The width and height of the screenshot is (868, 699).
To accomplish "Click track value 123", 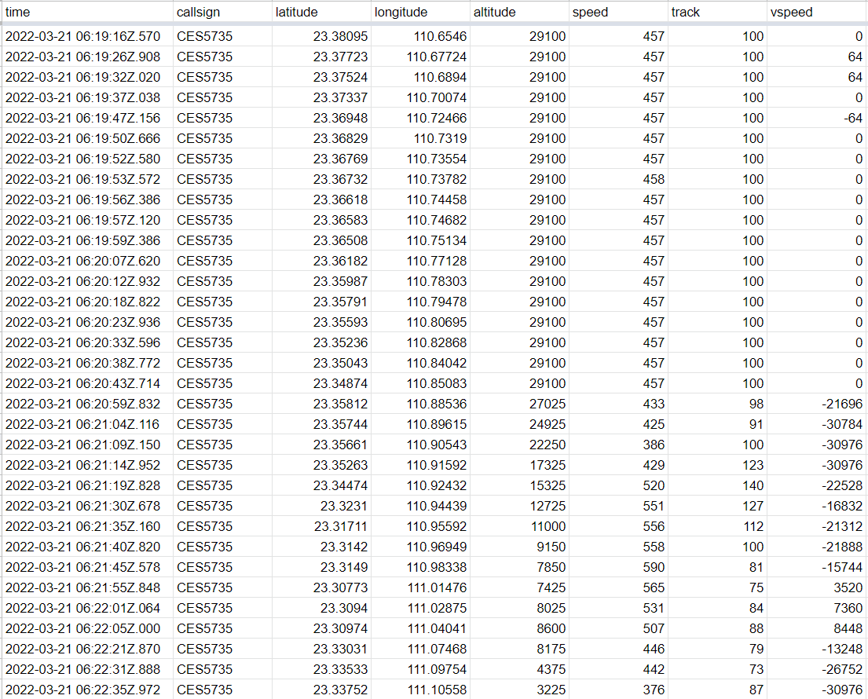I will (x=753, y=466).
